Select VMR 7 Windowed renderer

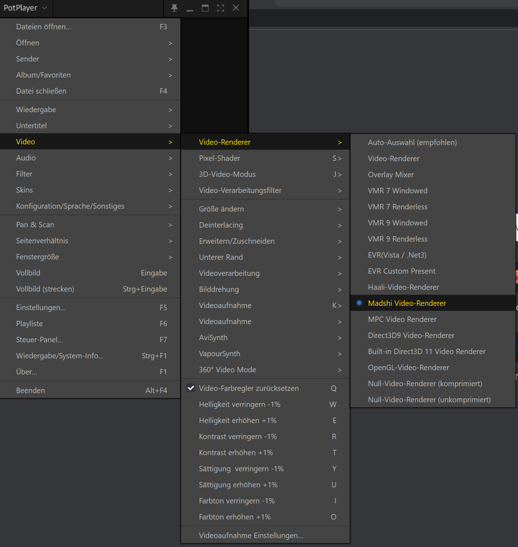[x=433, y=190]
